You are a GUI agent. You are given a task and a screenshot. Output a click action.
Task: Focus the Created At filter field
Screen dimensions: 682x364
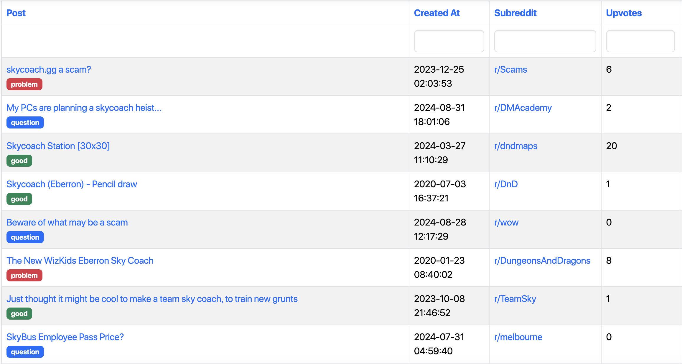449,41
